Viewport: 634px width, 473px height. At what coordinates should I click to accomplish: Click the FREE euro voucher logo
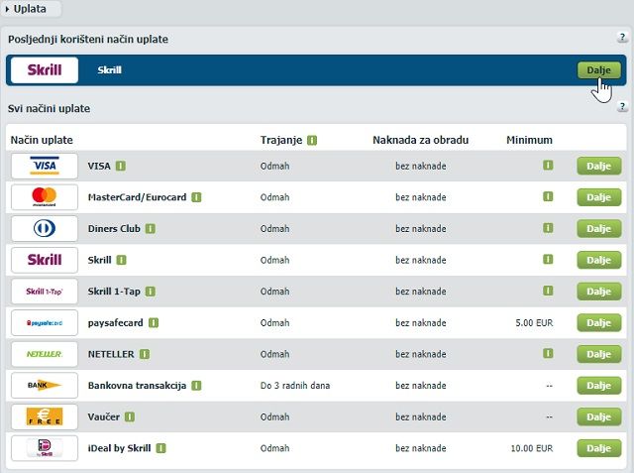click(45, 416)
